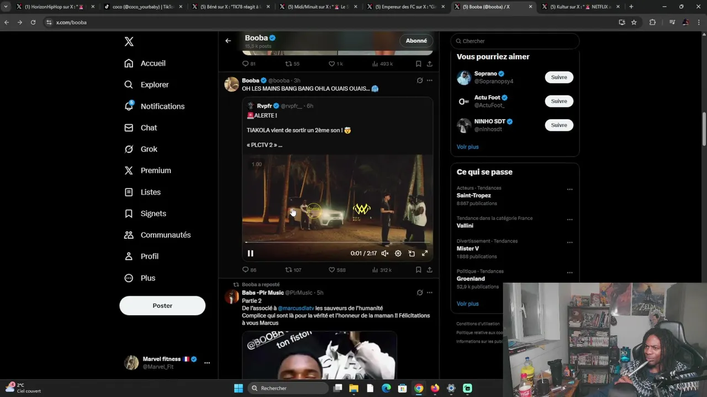This screenshot has width=707, height=397.
Task: Open Premium in sidebar
Action: [148, 170]
